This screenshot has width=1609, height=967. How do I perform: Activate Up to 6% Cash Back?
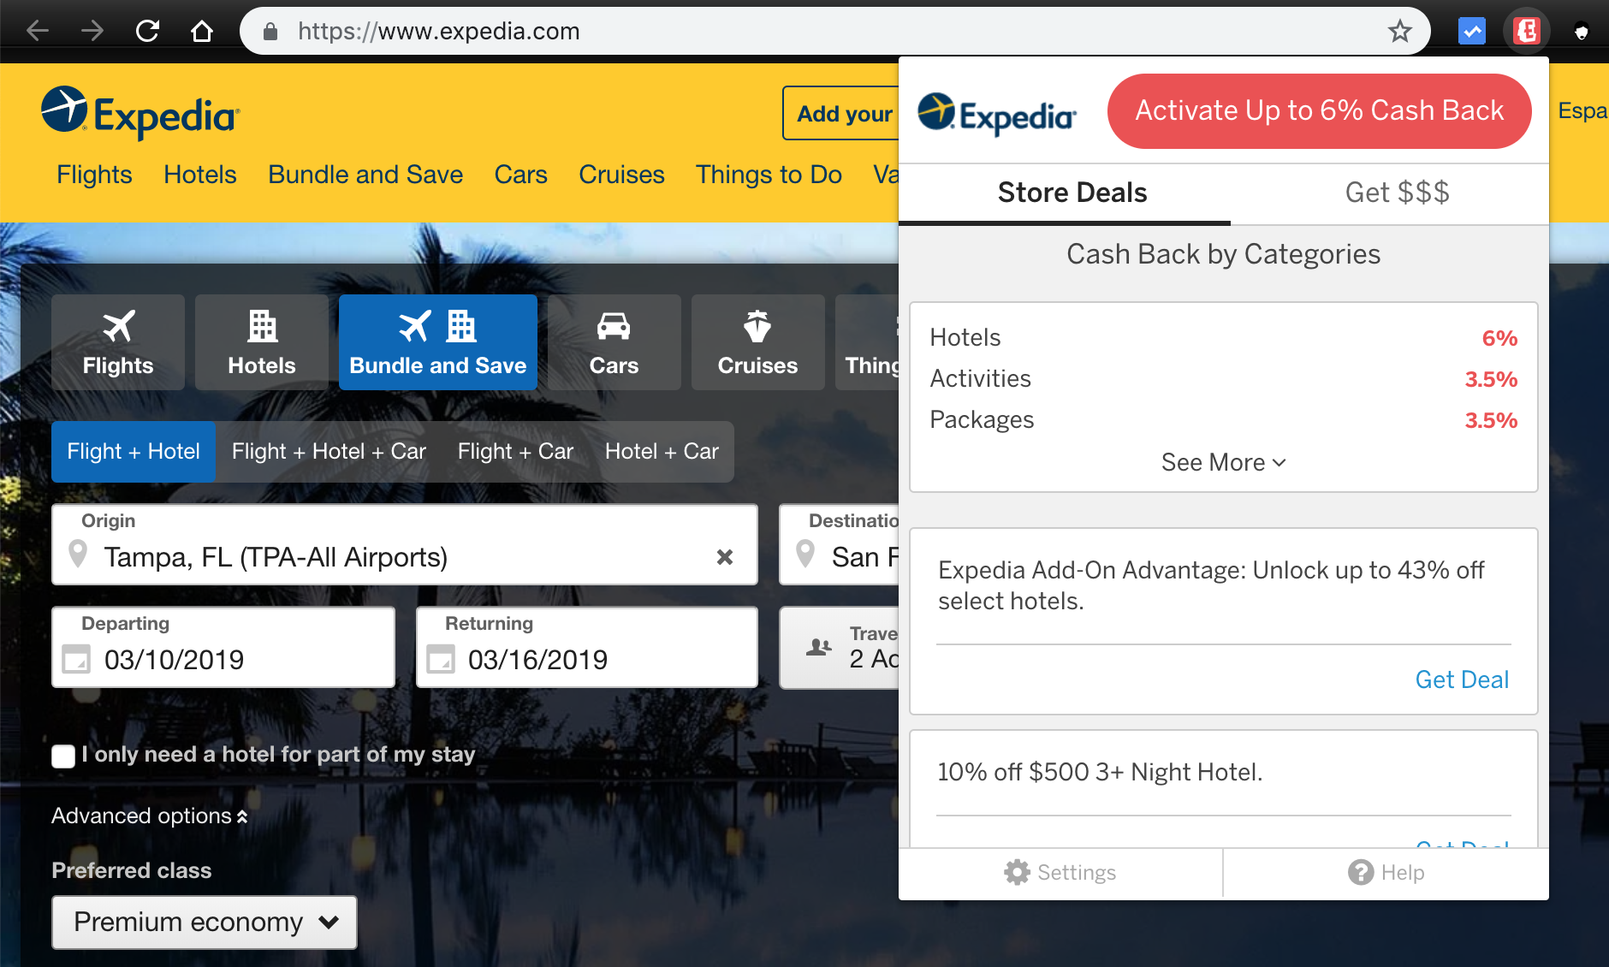(x=1319, y=111)
